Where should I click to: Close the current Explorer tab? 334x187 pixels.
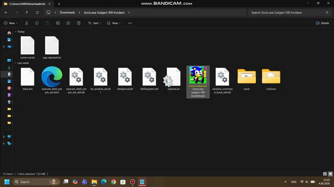click(49, 4)
